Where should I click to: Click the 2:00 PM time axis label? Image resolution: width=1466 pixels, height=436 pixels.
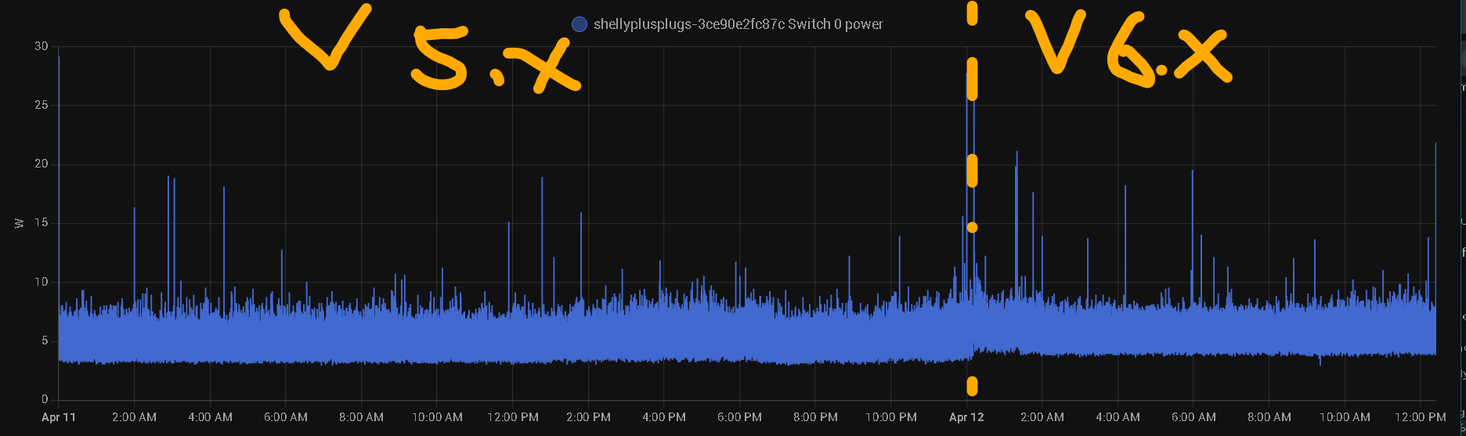click(588, 417)
